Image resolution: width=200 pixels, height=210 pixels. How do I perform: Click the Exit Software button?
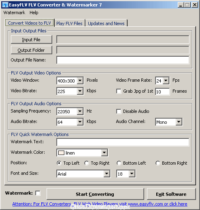[171, 194]
